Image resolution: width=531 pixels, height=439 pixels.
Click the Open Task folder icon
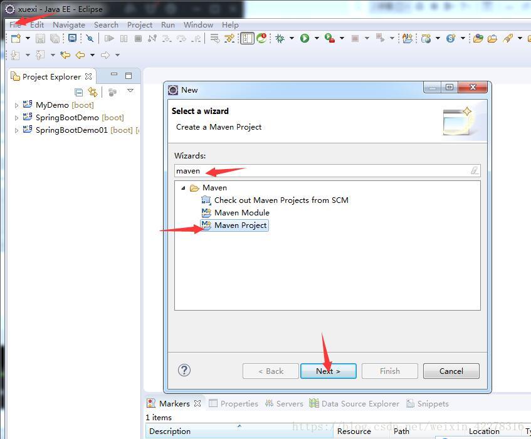coord(492,38)
